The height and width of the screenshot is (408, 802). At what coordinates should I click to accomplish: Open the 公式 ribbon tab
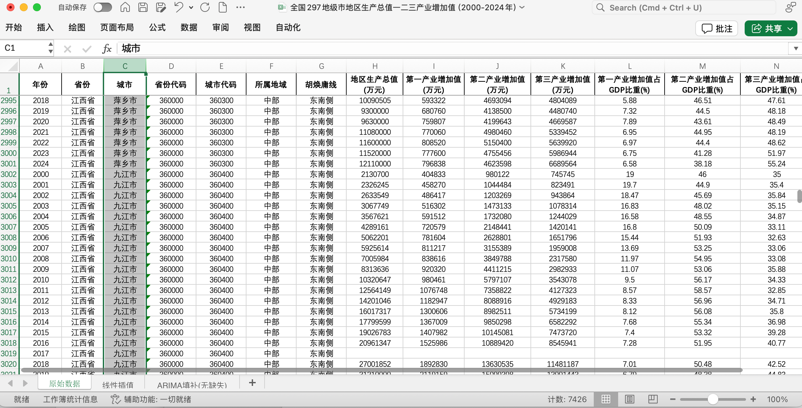pos(157,28)
